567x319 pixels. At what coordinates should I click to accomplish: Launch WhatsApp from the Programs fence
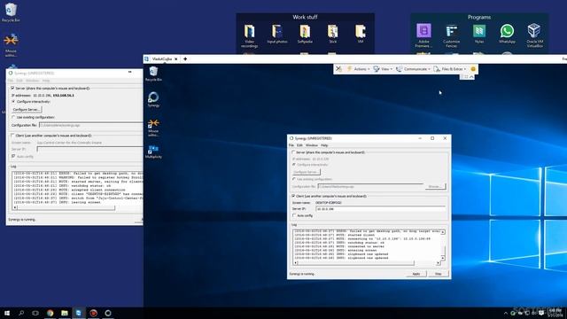point(507,34)
